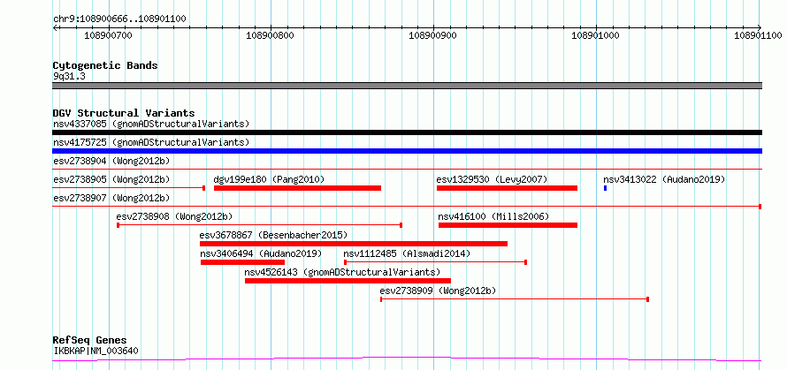The width and height of the screenshot is (787, 370).
Task: Click the small blue nsv3413022 marker
Action: (x=606, y=188)
